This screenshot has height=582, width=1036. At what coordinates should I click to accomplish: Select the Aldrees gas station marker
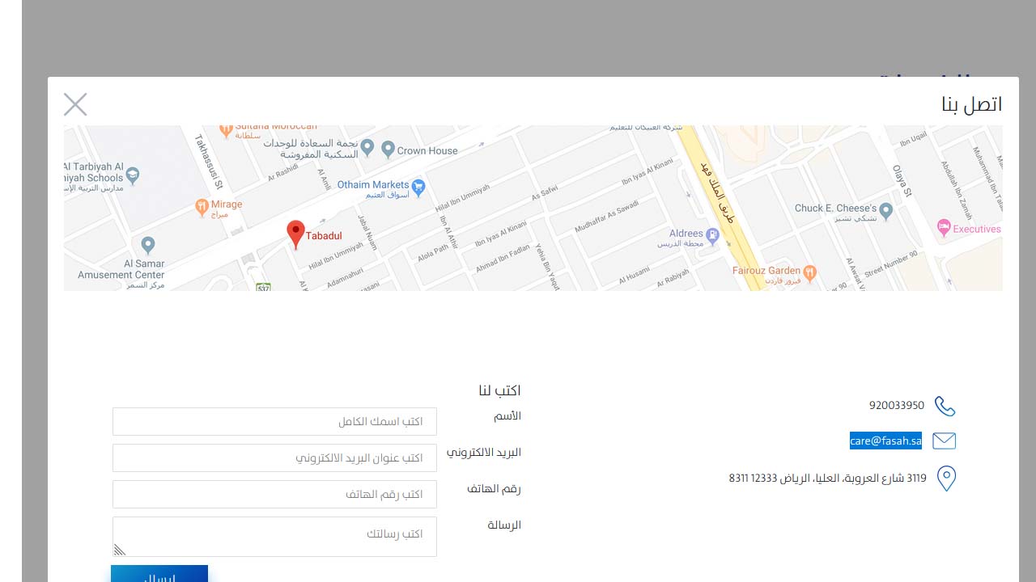pyautogui.click(x=713, y=237)
